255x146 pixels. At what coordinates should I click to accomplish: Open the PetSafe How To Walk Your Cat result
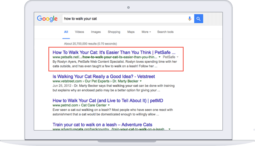coord(114,52)
